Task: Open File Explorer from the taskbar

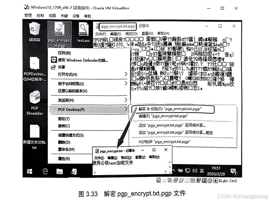Action: [x=59, y=171]
